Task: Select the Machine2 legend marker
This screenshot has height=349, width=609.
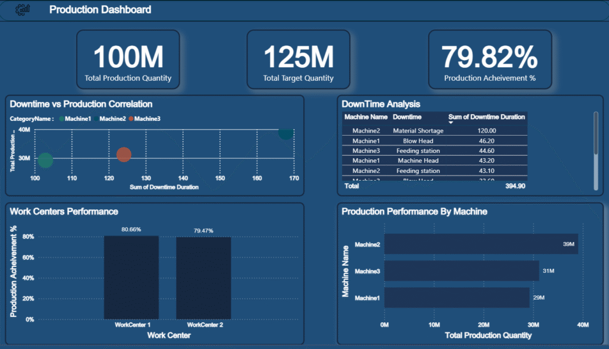Action: (96, 119)
